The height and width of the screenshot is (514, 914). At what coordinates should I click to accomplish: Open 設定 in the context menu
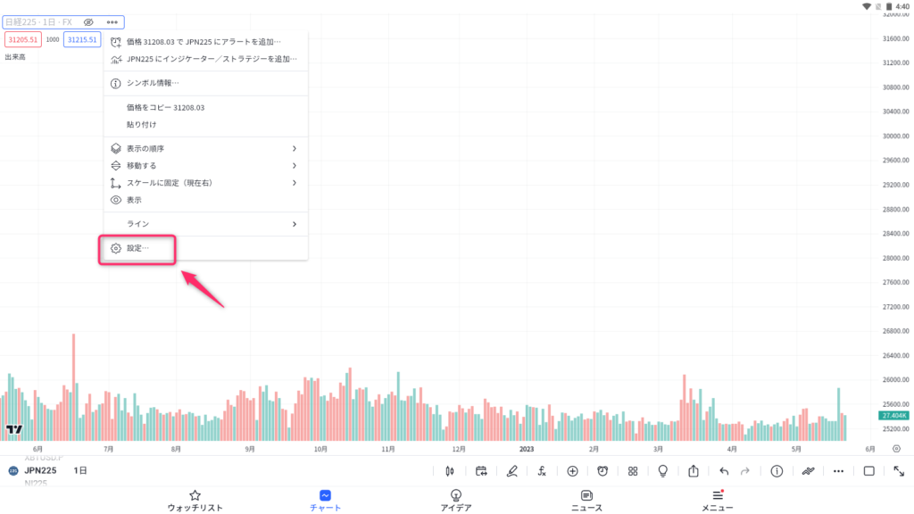(x=206, y=248)
